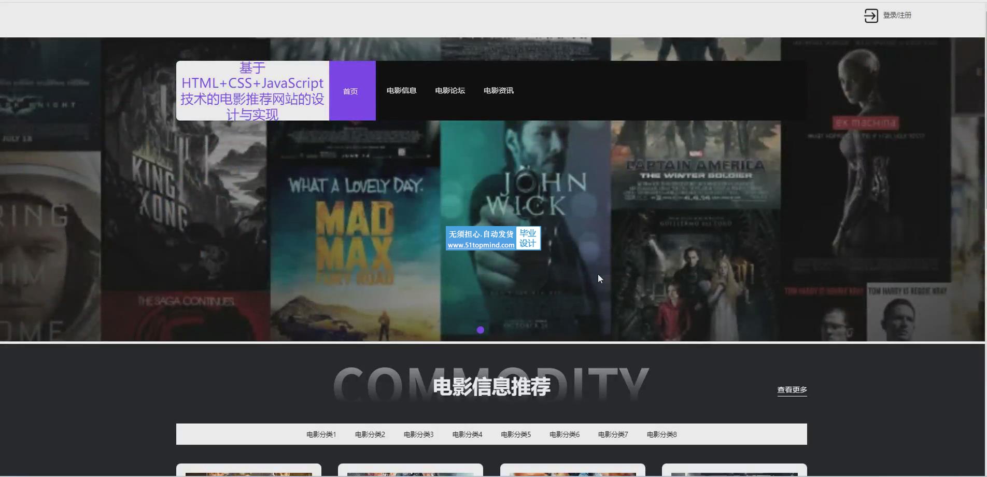The height and width of the screenshot is (477, 987).
Task: Filter by 电影分类8
Action: coord(662,434)
